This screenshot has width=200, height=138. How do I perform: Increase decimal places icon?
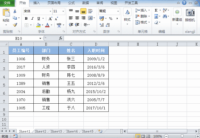tap(102, 25)
